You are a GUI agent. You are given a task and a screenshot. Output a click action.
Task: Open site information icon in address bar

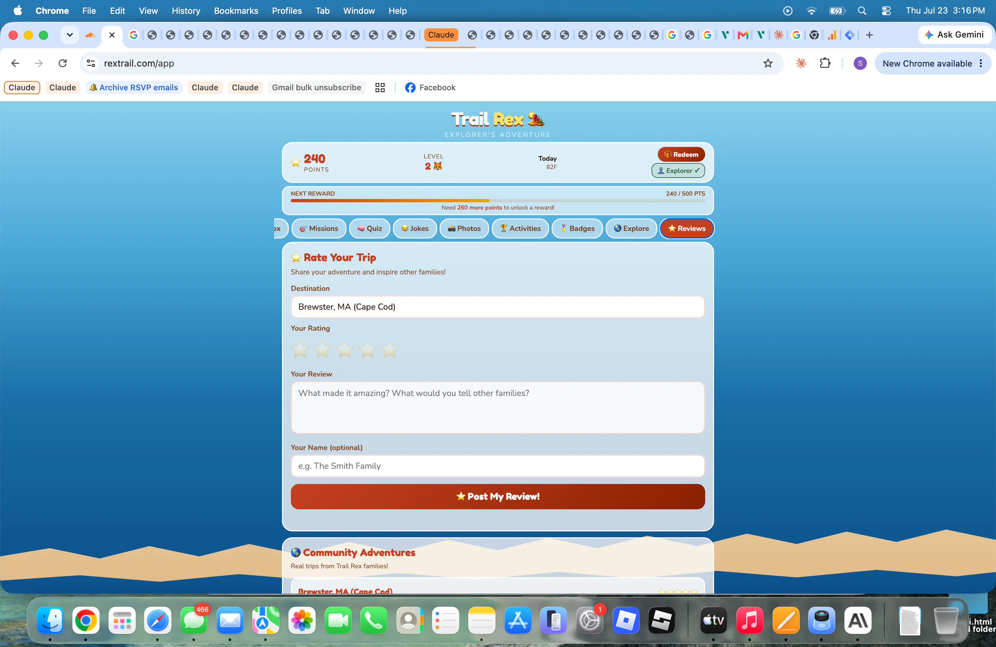click(91, 63)
